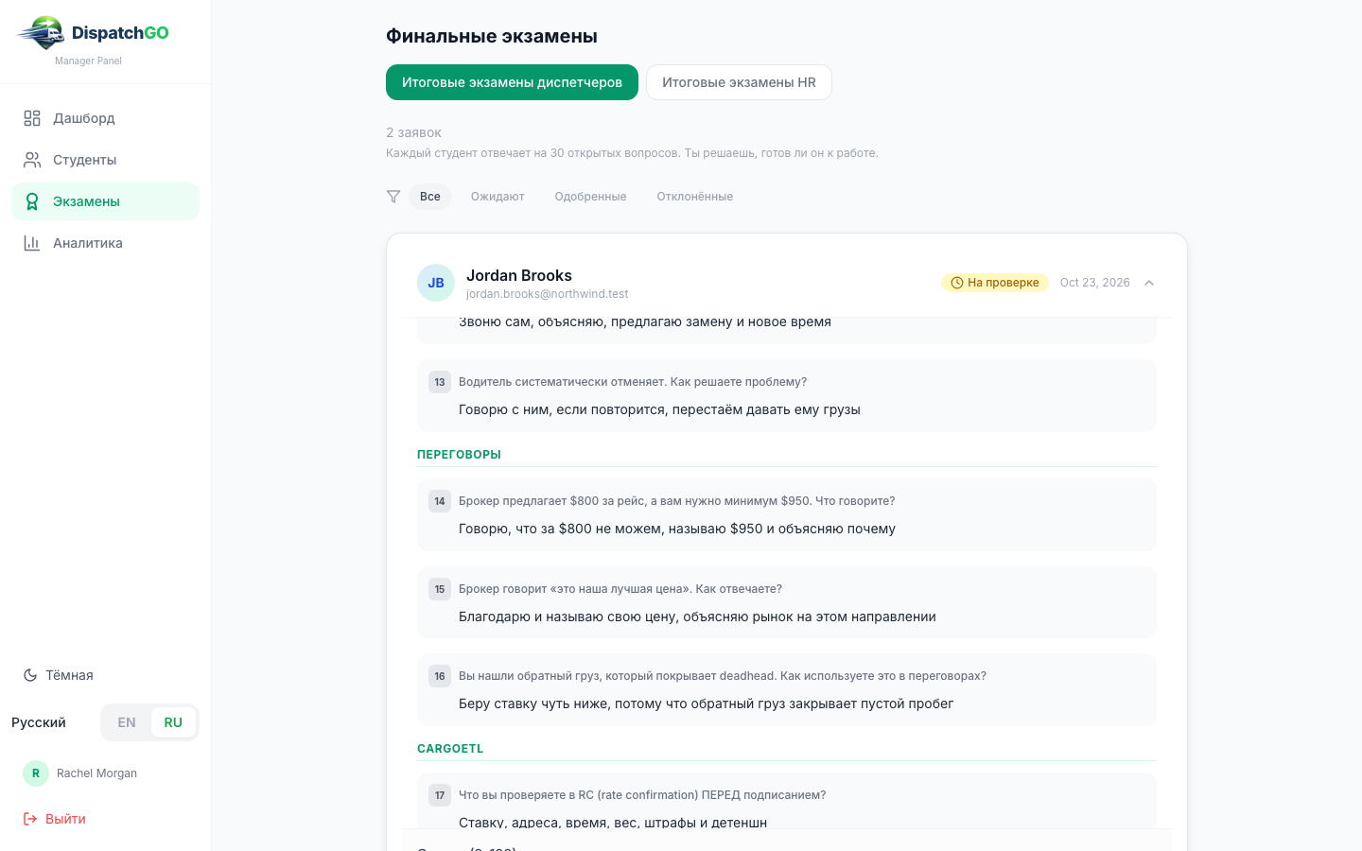Open the Итоговые экзамены диспетчеров tab
Viewport: 1362px width, 851px height.
coord(512,82)
